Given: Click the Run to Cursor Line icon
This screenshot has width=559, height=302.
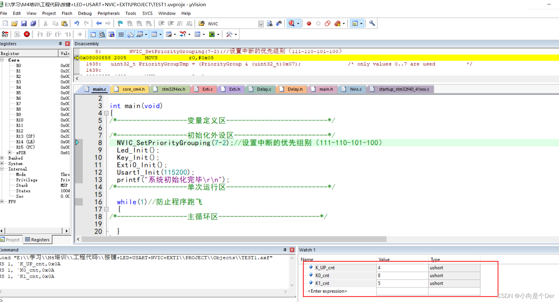Looking at the screenshot, I should tap(68, 34).
